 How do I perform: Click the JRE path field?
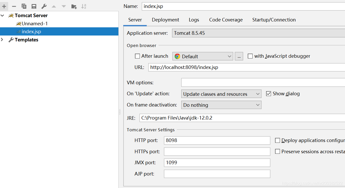coord(242,118)
